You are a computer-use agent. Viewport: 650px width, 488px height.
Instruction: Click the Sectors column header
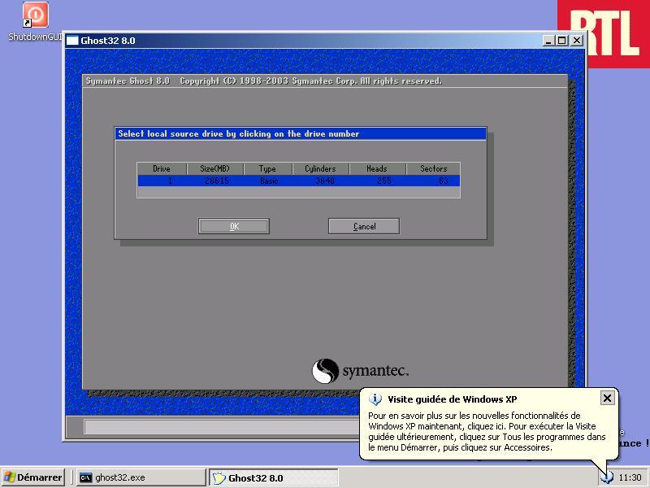click(433, 168)
